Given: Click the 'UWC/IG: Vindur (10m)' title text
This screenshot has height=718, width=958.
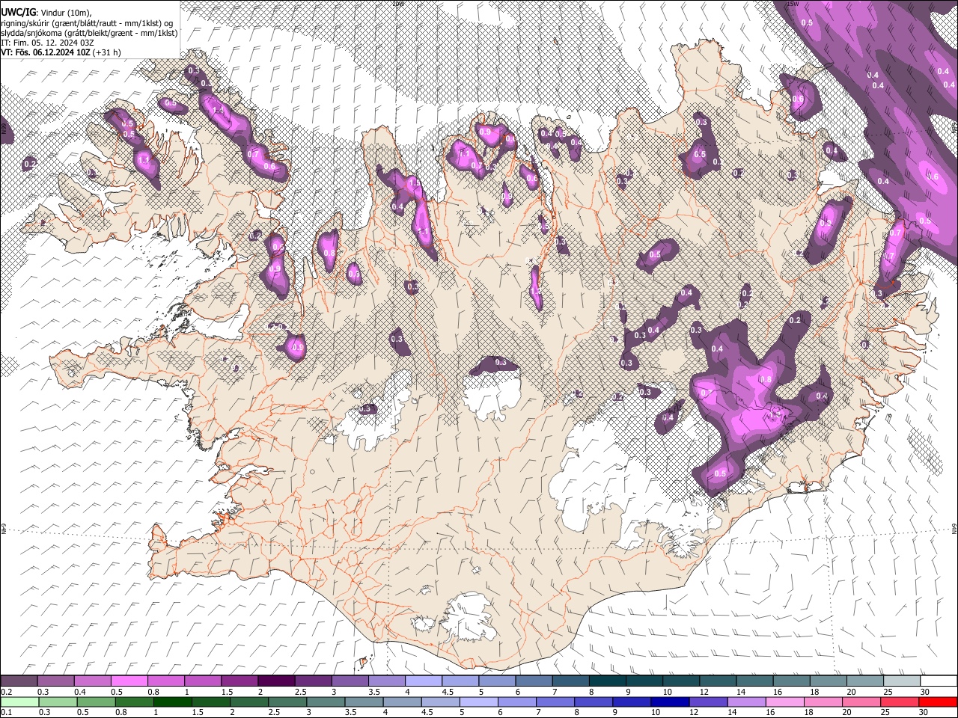Looking at the screenshot, I should [x=46, y=13].
